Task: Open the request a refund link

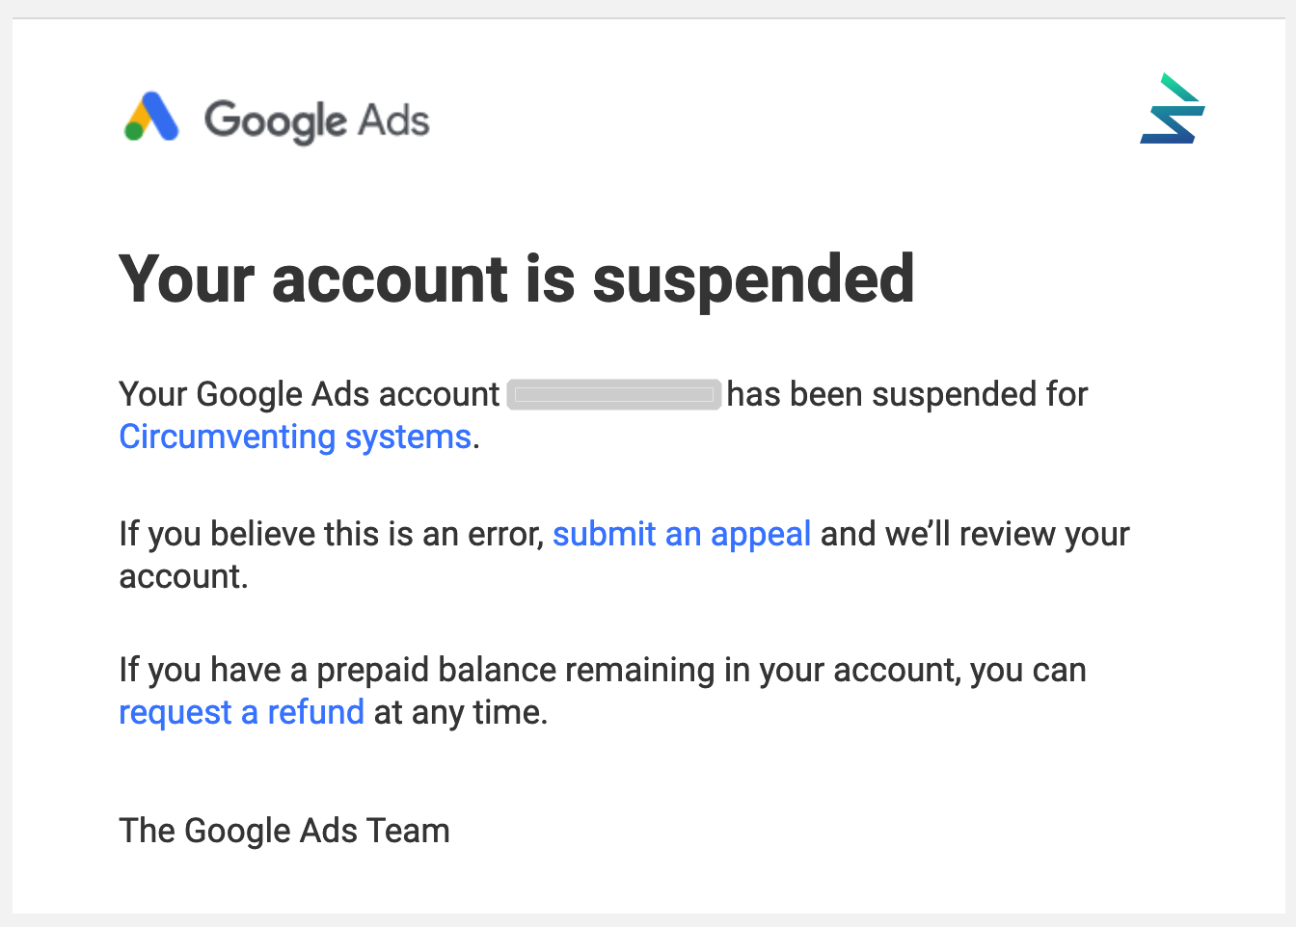Action: [241, 712]
